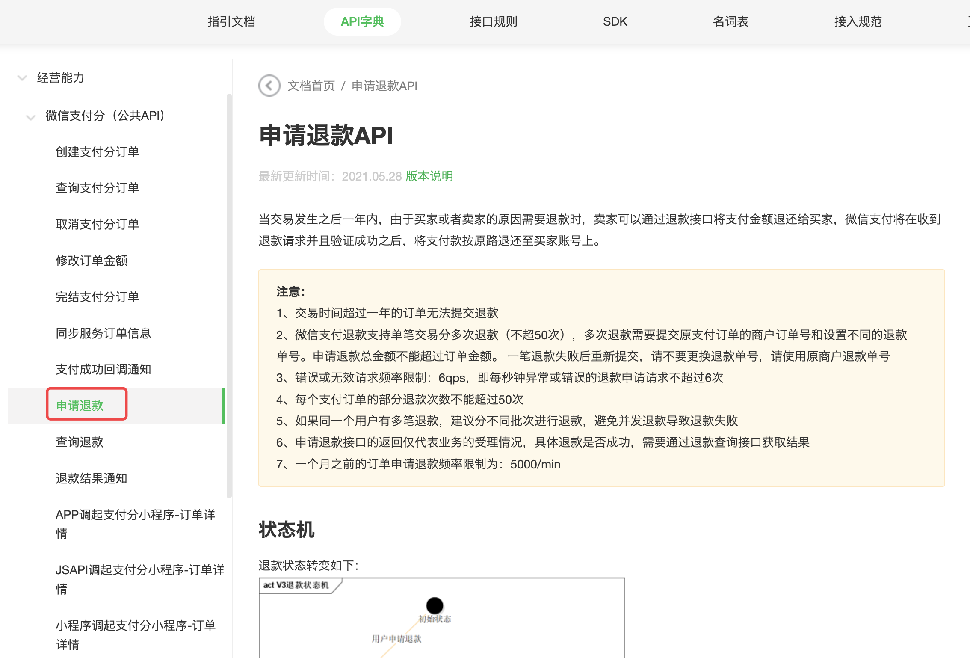The height and width of the screenshot is (658, 970).
Task: Collapse the 经营能力 section chevron
Action: pos(22,78)
